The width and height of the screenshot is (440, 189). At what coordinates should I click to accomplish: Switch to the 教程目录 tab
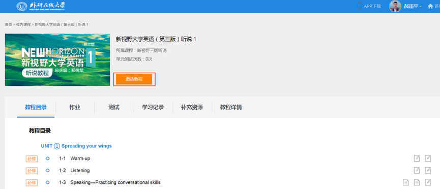[x=36, y=107]
